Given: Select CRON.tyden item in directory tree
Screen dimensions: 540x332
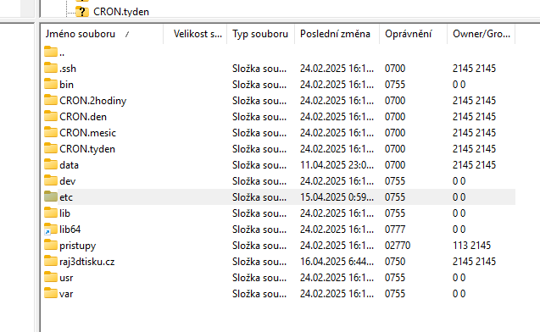Looking at the screenshot, I should pyautogui.click(x=121, y=12).
